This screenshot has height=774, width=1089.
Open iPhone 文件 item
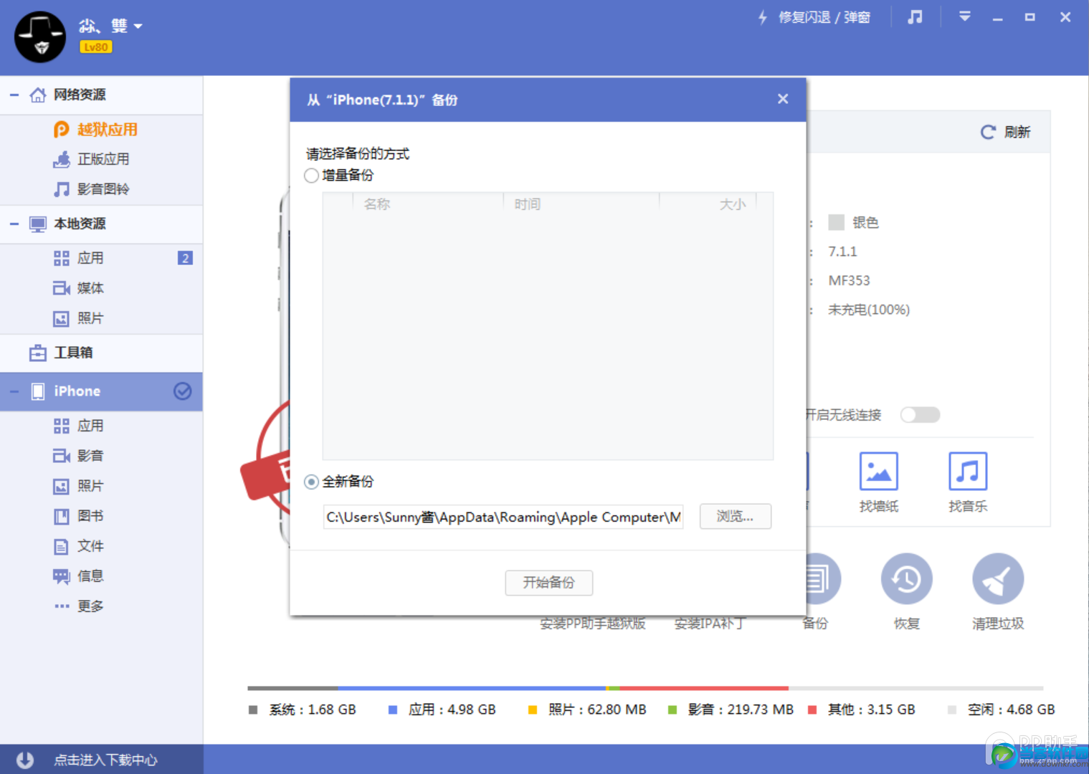point(101,546)
